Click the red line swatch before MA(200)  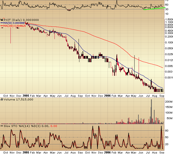pos(2,26)
